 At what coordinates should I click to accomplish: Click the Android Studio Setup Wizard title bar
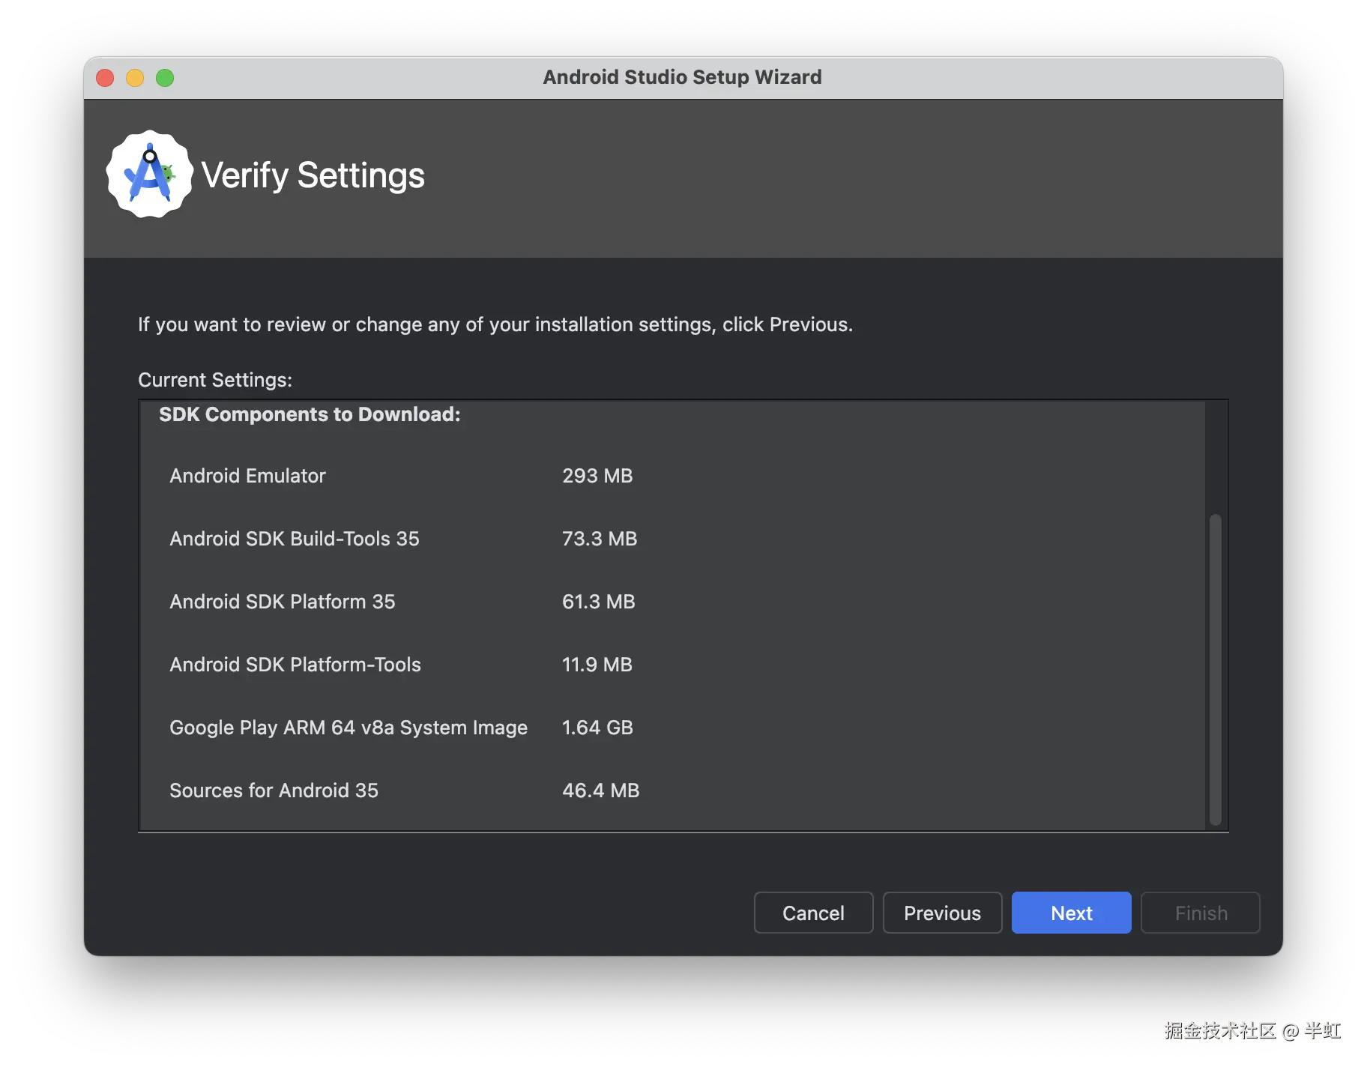[682, 77]
